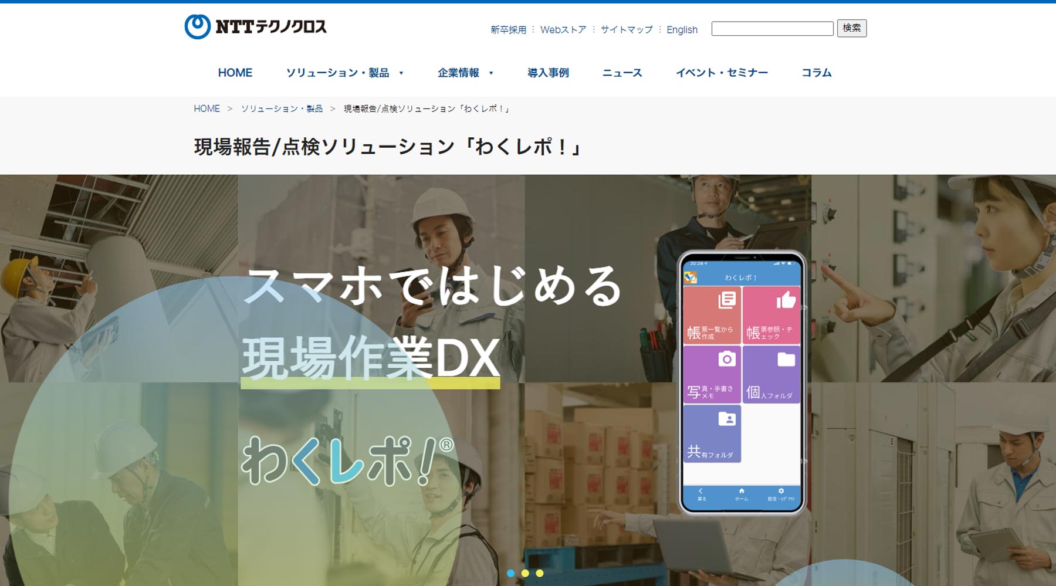This screenshot has width=1056, height=586.
Task: Expand the ソリューション・製品 dropdown arrow
Action: [x=401, y=73]
